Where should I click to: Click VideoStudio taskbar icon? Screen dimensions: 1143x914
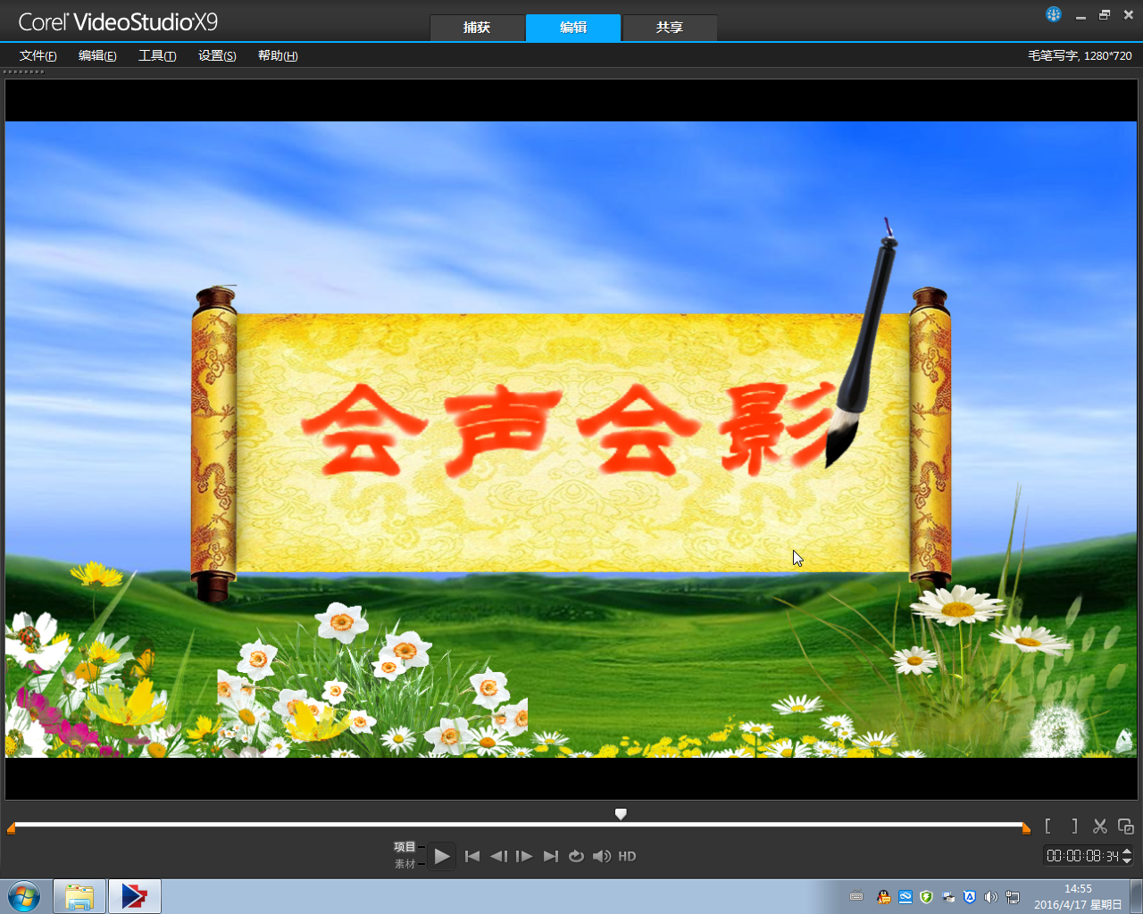click(x=135, y=896)
